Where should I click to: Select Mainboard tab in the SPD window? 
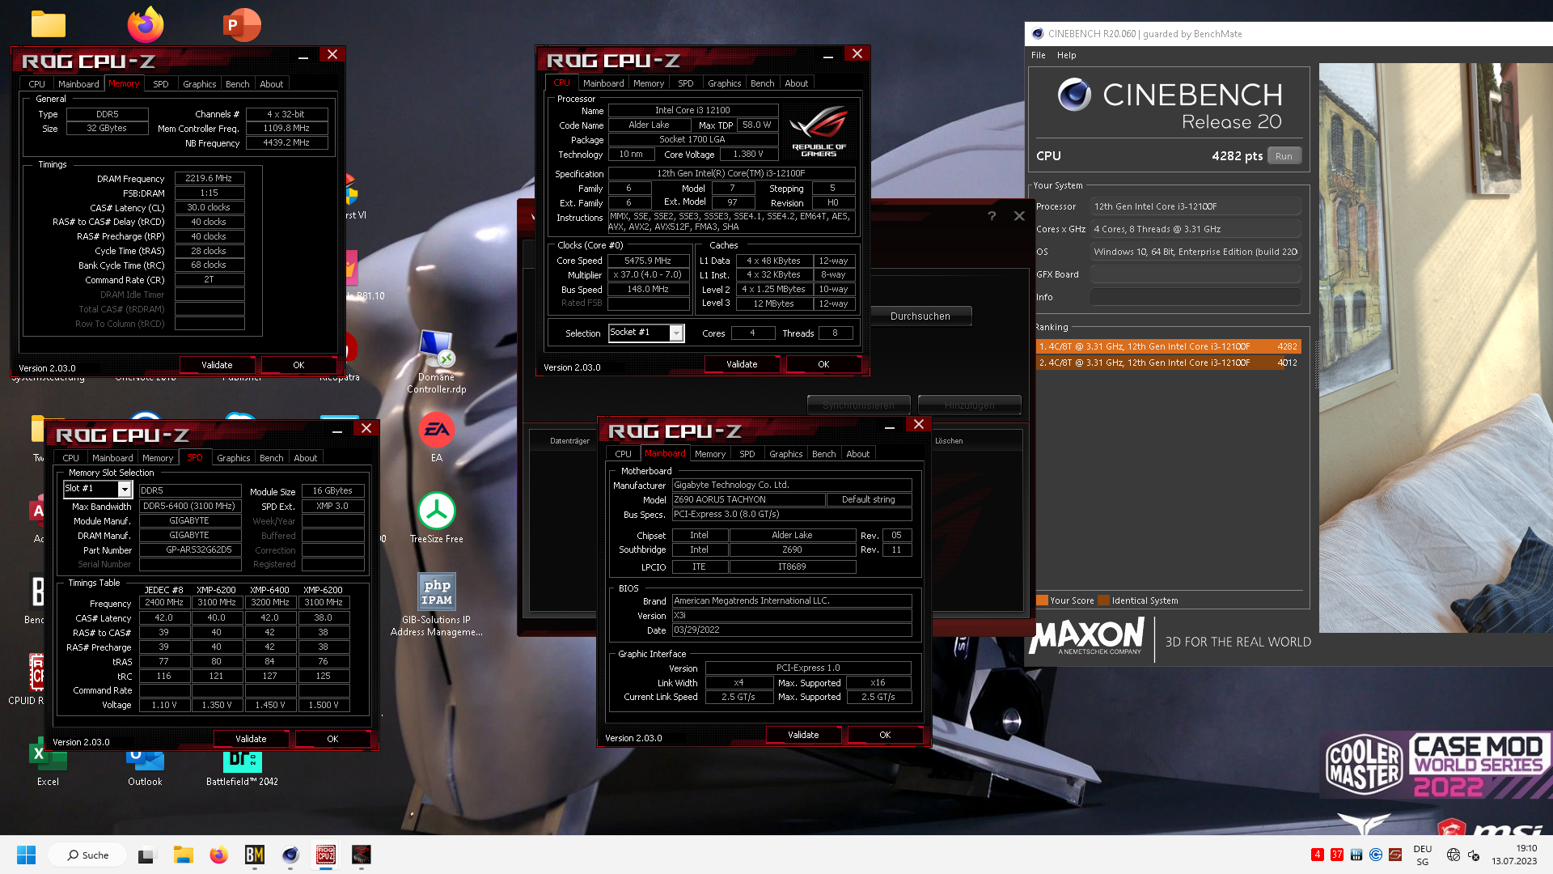point(112,458)
